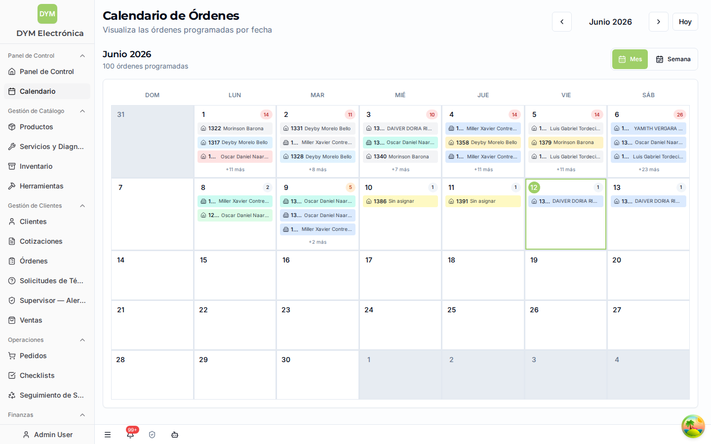This screenshot has width=711, height=444.
Task: Select today's date cell 12
Action: click(x=566, y=214)
